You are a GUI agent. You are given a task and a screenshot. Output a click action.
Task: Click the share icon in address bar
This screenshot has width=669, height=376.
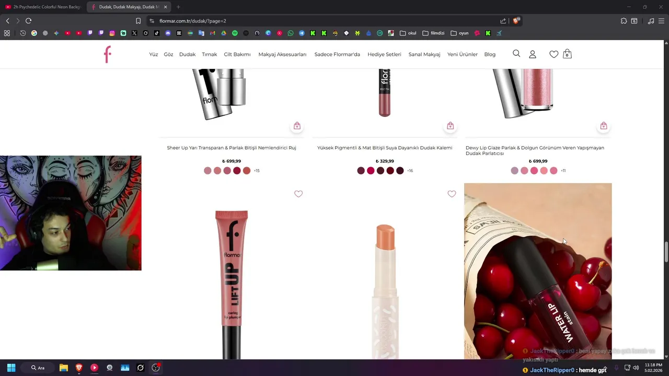coord(503,21)
